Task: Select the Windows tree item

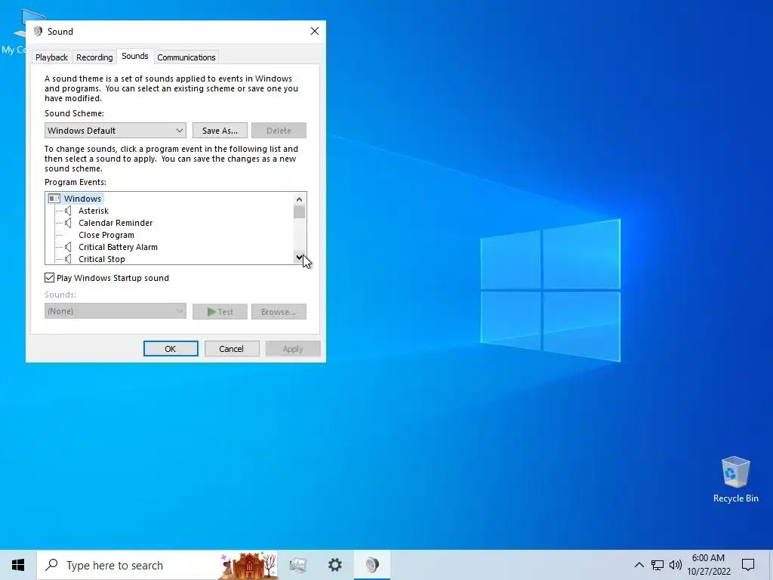Action: [82, 199]
